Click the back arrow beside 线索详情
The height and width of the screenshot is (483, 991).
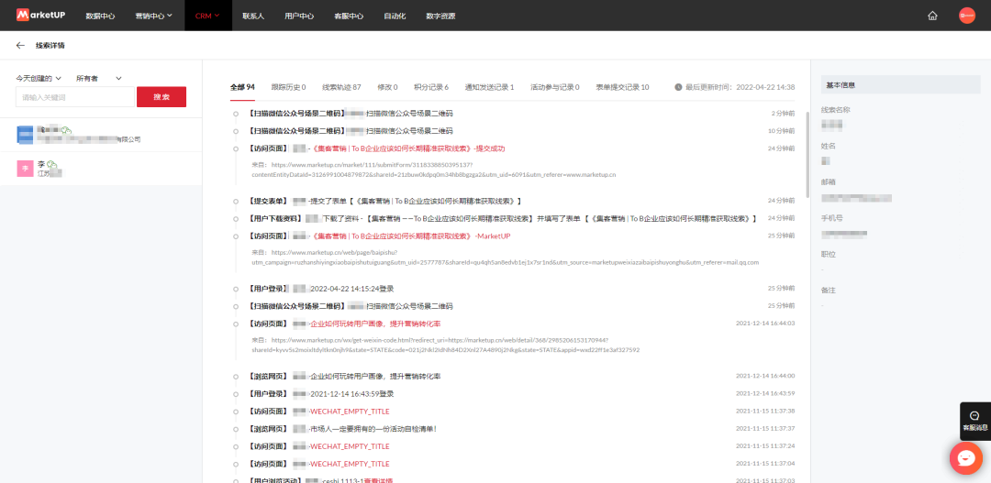[x=20, y=45]
